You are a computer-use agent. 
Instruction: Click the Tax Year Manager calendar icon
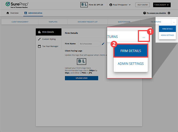(x=39, y=46)
